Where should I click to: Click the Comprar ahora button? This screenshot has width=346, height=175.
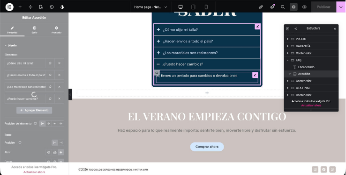point(207,147)
